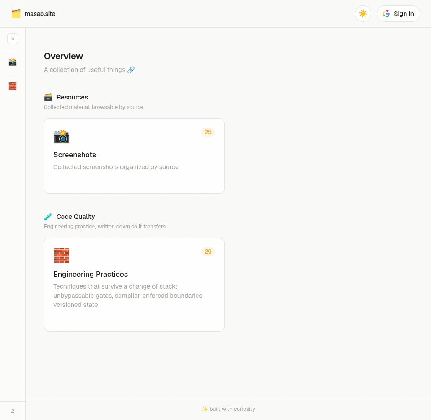This screenshot has width=431, height=420.
Task: Click the masao.site site name
Action: click(40, 14)
